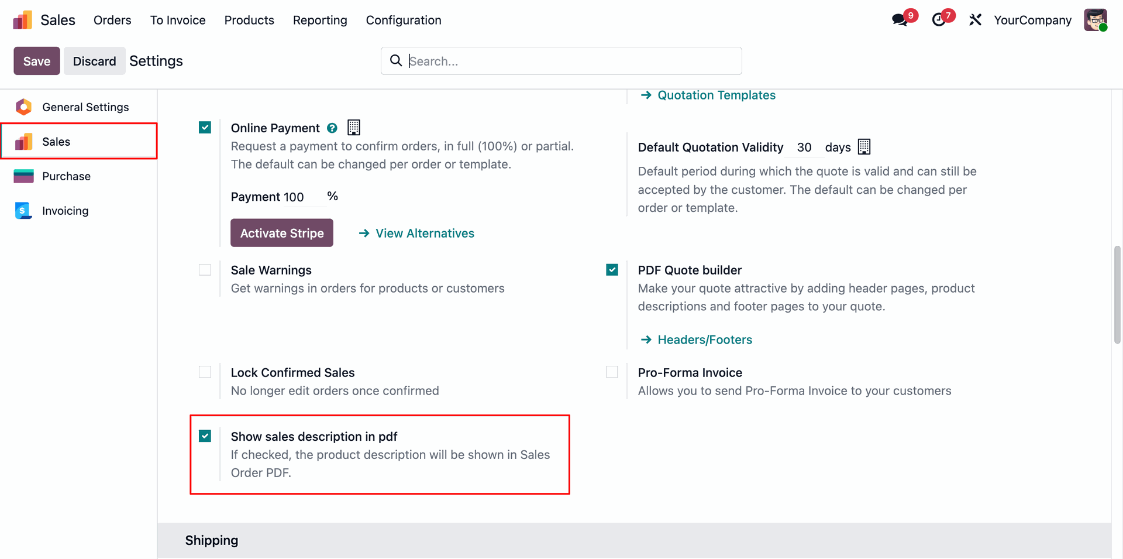Click company-specific icon beside Online Payment
This screenshot has height=559, width=1123.
click(354, 128)
